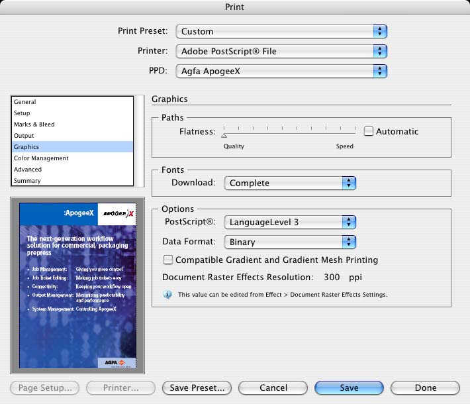This screenshot has width=470, height=404.
Task: Select Graphics in the options list
Action: point(72,146)
